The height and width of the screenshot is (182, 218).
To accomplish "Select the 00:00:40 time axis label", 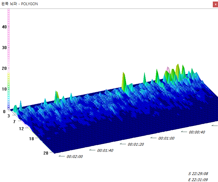I will click(x=197, y=132).
